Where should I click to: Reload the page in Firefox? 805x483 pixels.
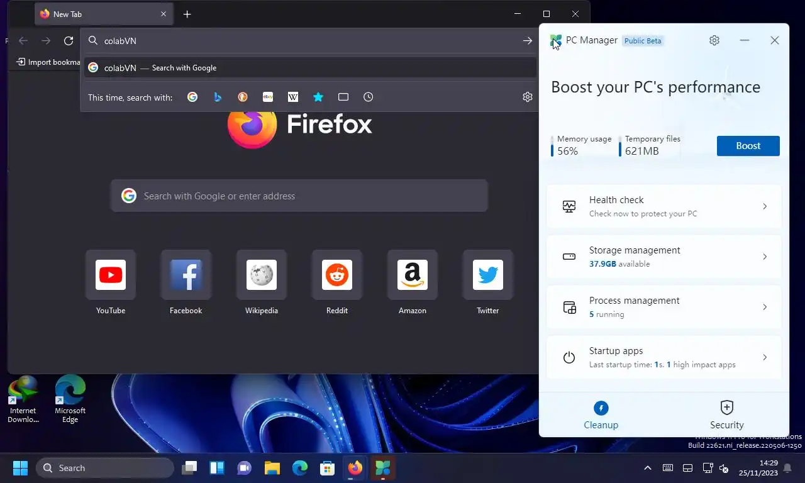69,41
